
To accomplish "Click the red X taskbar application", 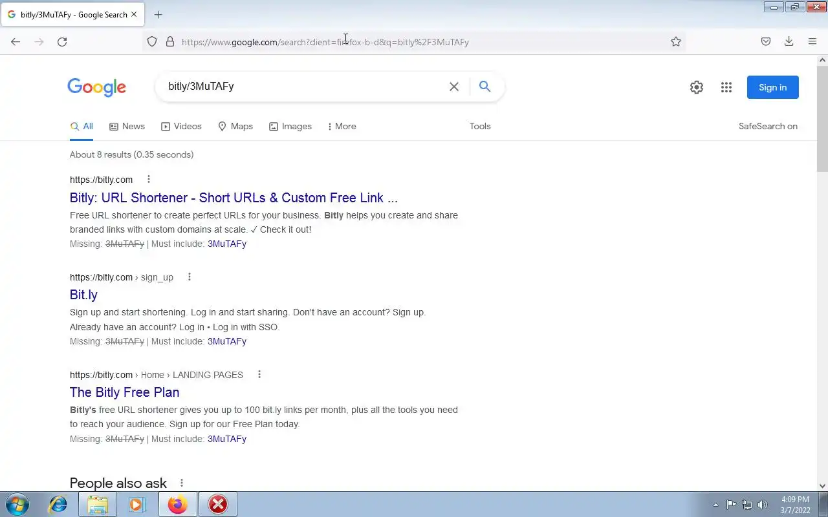I will coord(218,504).
